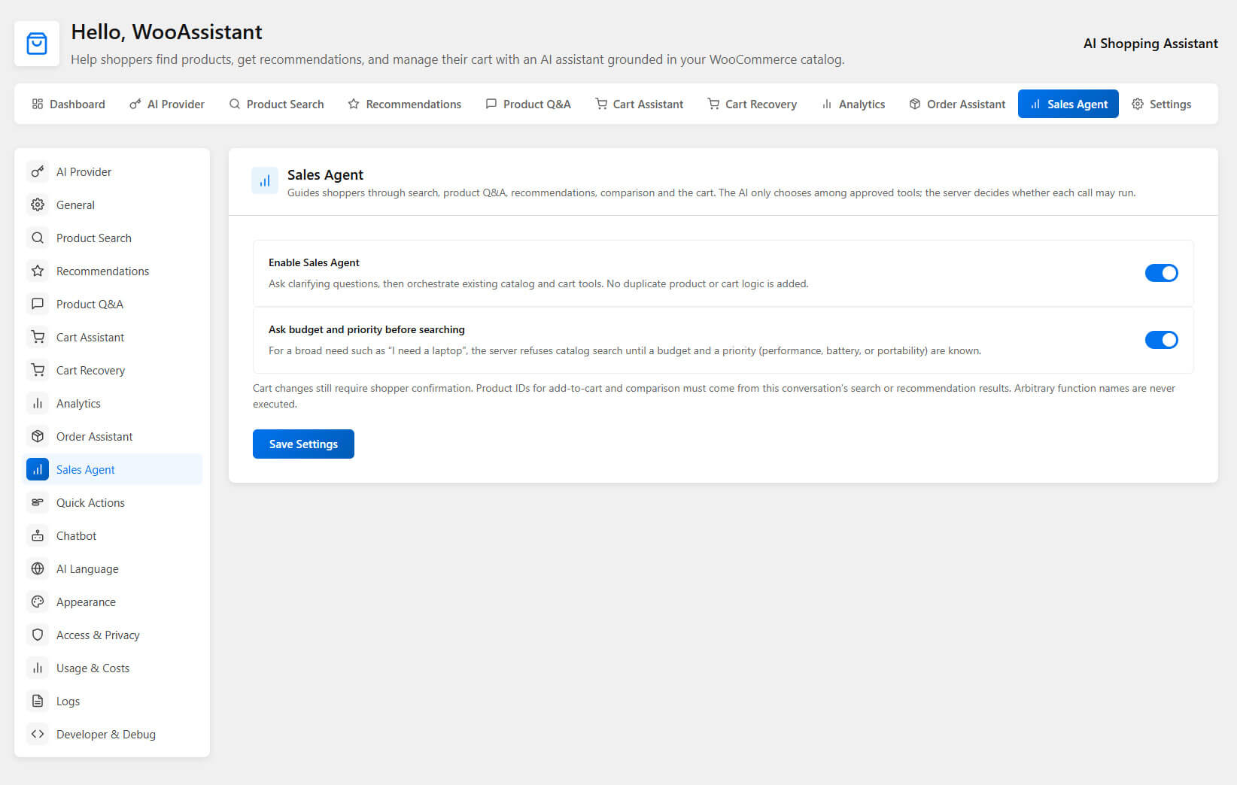Image resolution: width=1237 pixels, height=785 pixels.
Task: Click the bar chart icon beside Analytics in sidebar
Action: [38, 404]
